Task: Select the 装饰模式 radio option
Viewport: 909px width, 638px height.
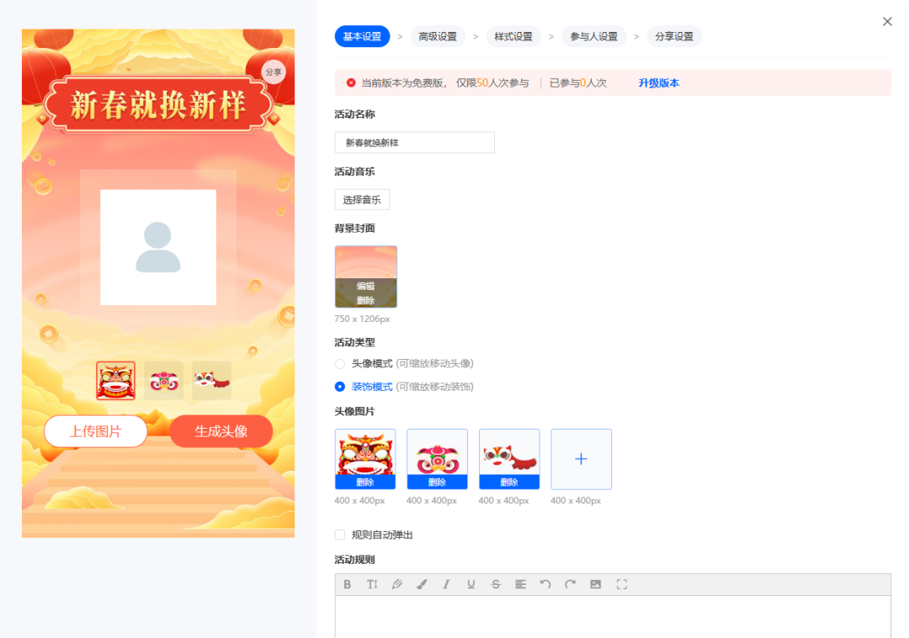Action: 340,387
